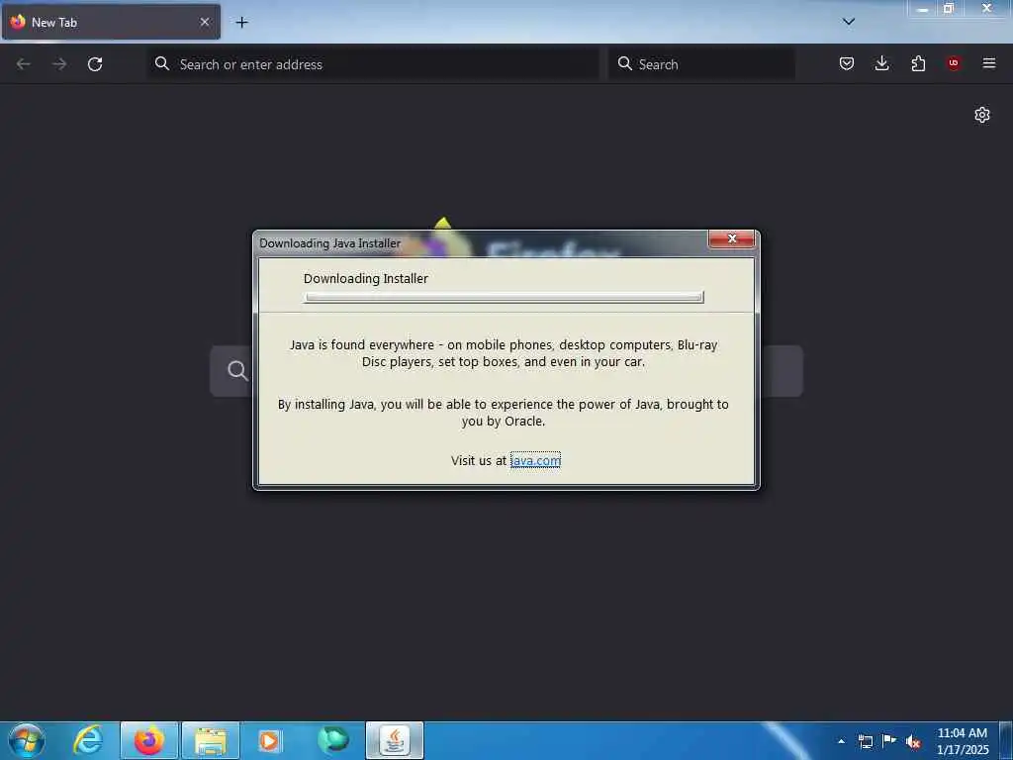Close the New Tab tab
The height and width of the screenshot is (760, 1013).
pyautogui.click(x=205, y=22)
